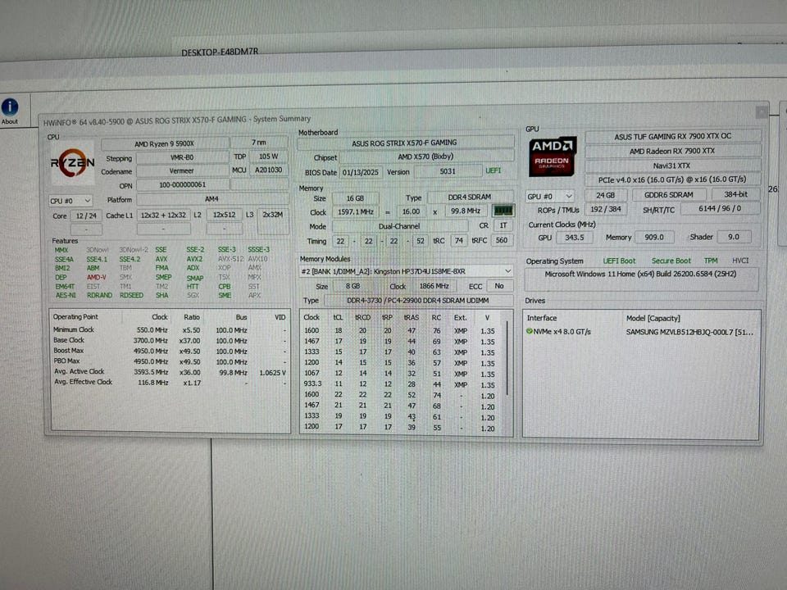This screenshot has height=590, width=787.
Task: Click the tCL column header
Action: click(x=338, y=318)
